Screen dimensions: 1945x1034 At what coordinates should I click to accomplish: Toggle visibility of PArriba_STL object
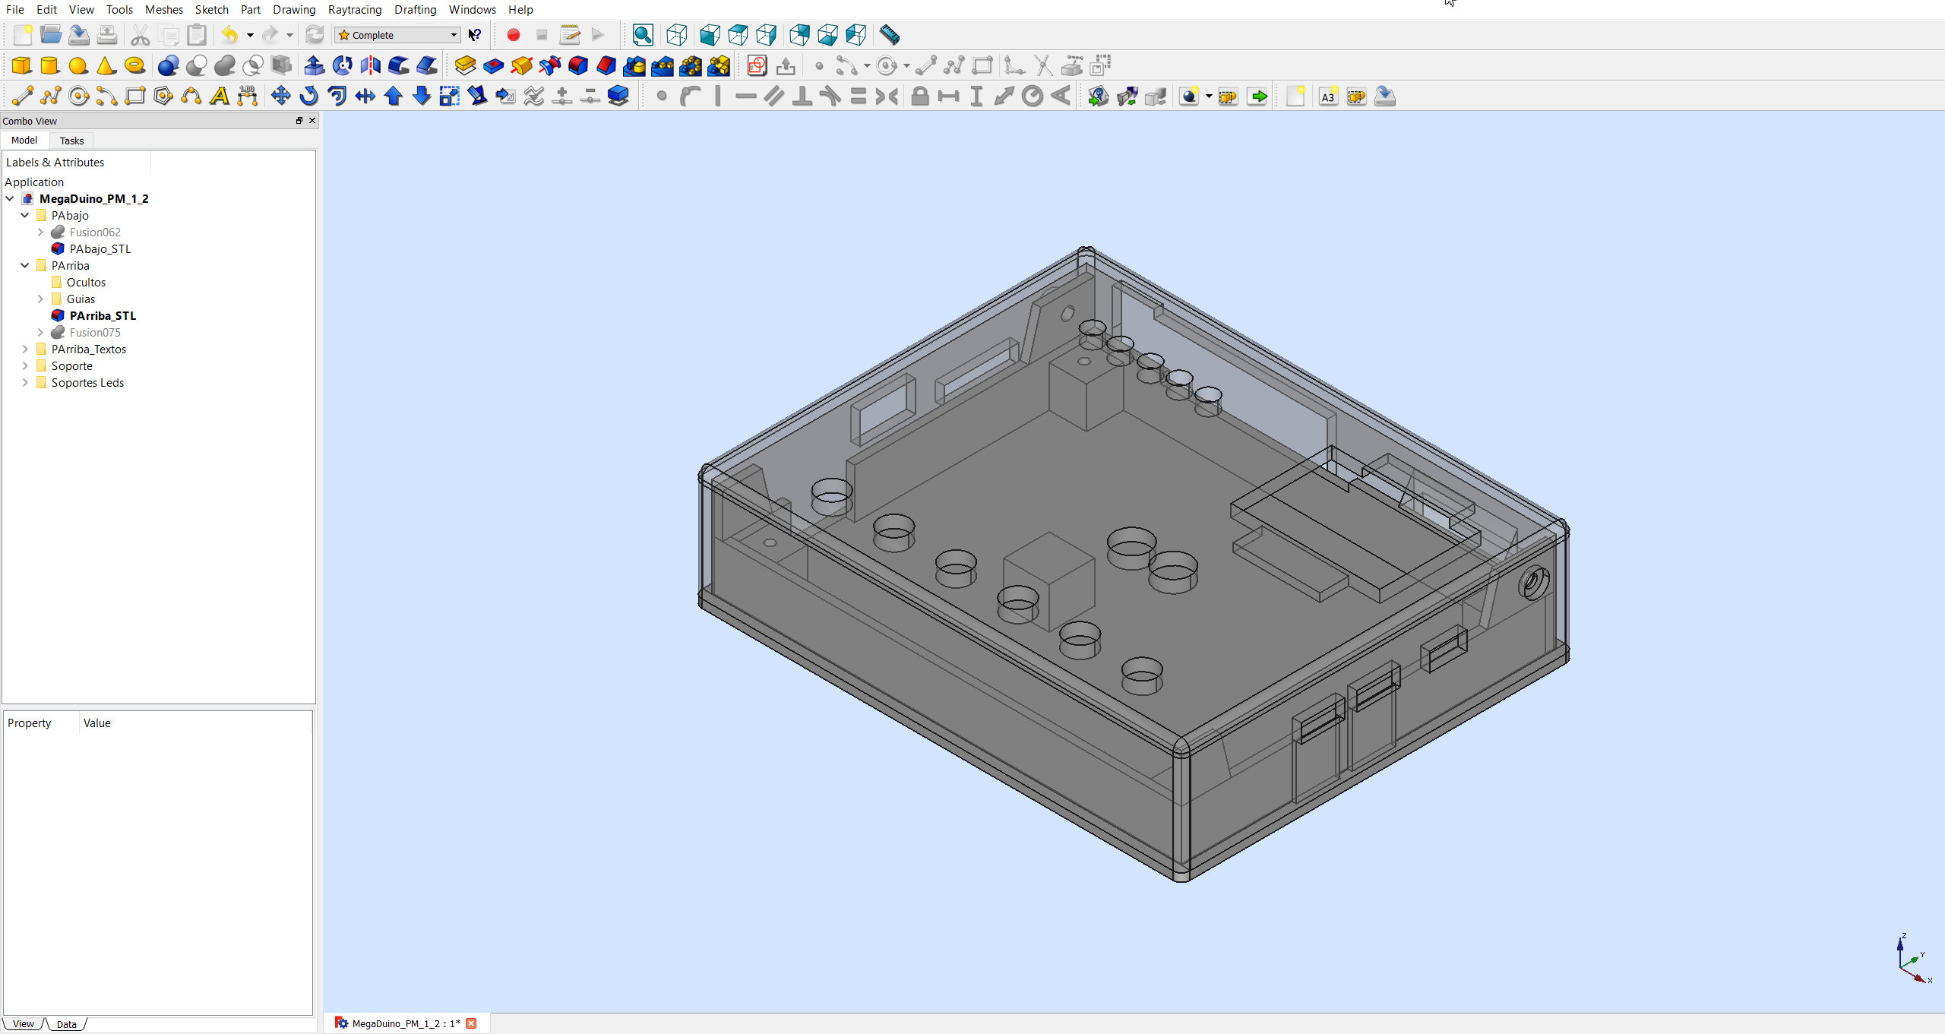point(103,315)
